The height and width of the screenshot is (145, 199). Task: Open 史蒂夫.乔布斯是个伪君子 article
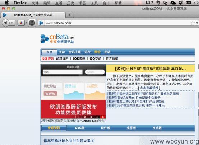tap(134, 98)
